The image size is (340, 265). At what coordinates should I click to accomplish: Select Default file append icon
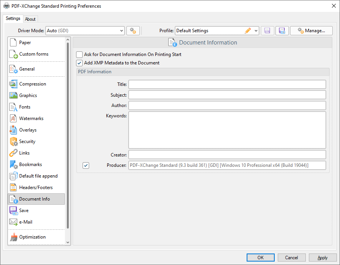click(x=13, y=176)
